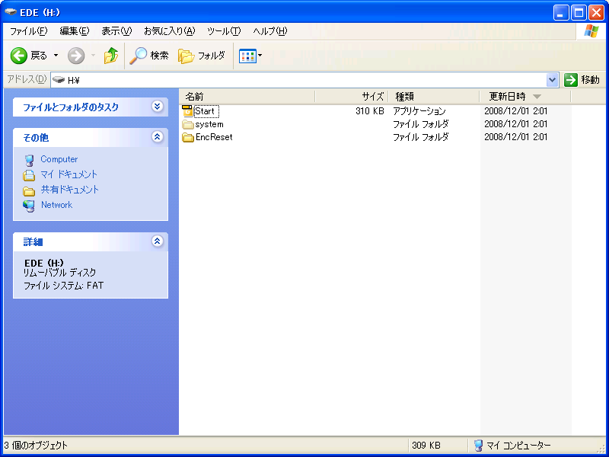Collapse the 詳細 details panel
Image resolution: width=609 pixels, height=457 pixels.
(157, 241)
